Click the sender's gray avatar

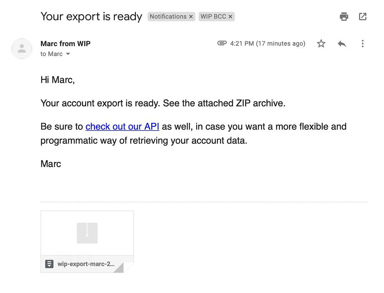coord(22,49)
